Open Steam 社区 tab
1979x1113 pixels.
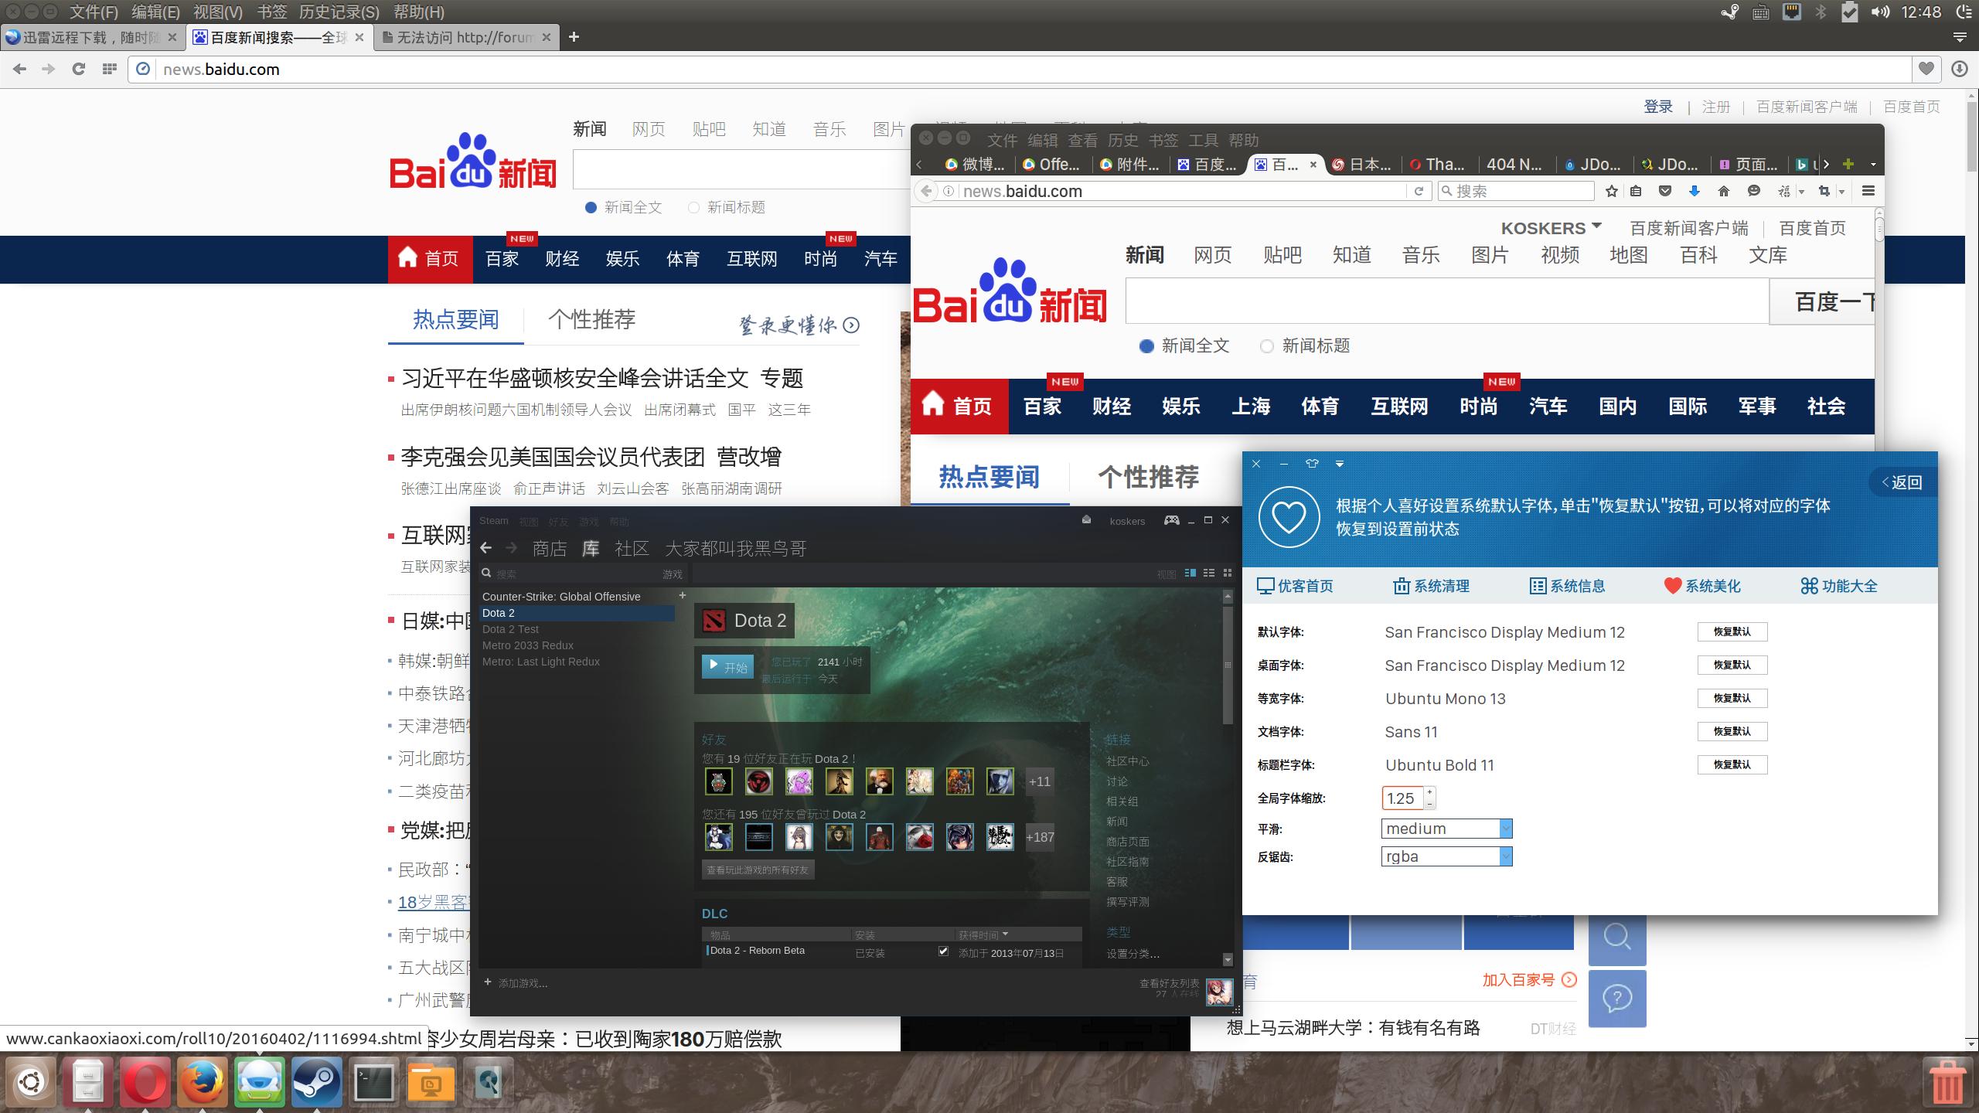632,548
